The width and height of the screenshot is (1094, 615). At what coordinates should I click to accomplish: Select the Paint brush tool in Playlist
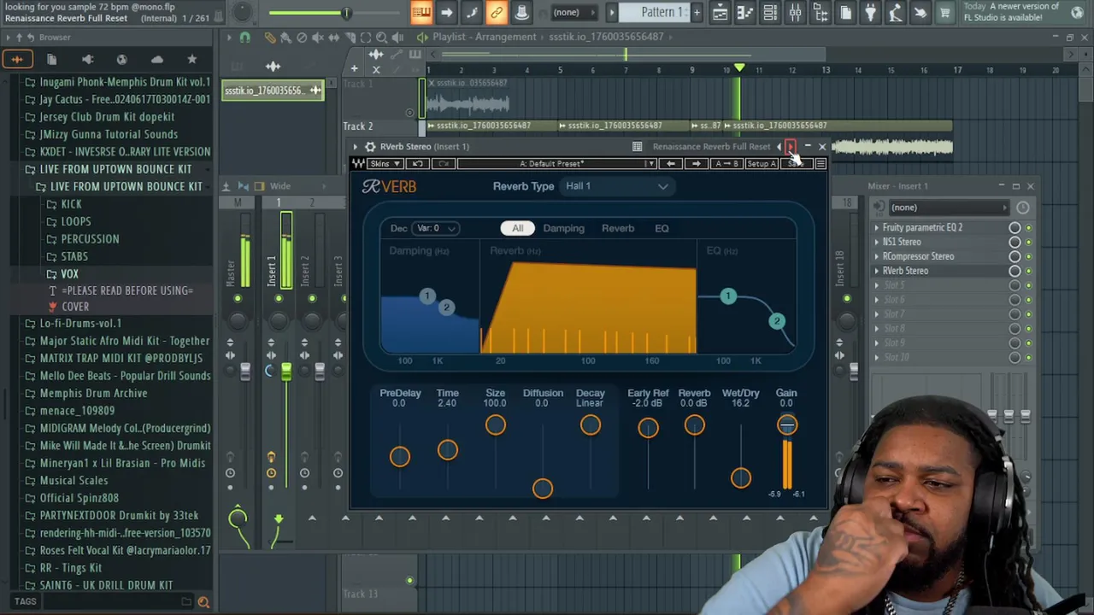click(285, 38)
